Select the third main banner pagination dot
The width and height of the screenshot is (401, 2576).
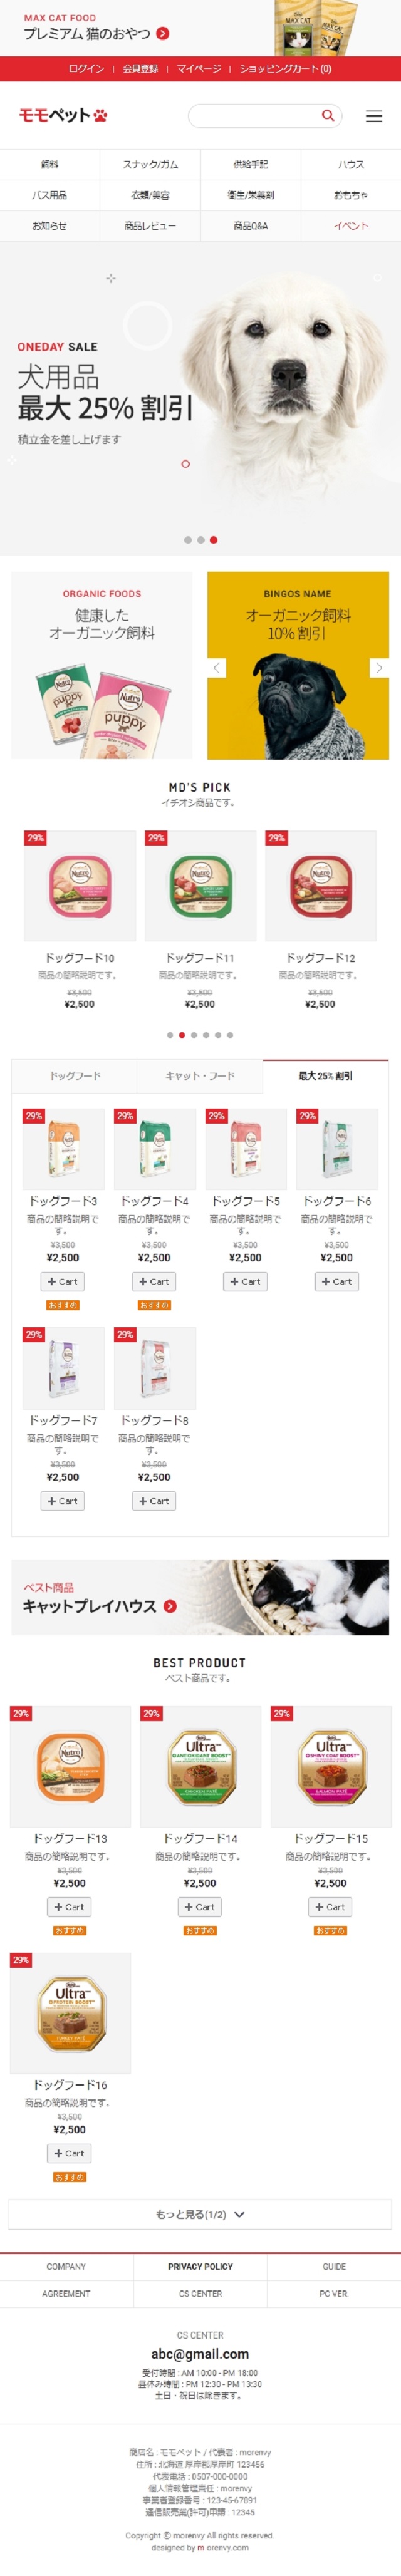pyautogui.click(x=212, y=539)
